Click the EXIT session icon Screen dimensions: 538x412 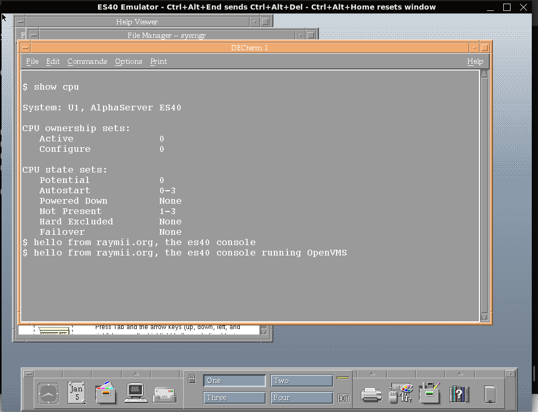[x=343, y=398]
